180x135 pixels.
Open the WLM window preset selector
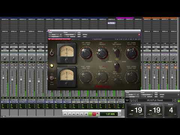pyautogui.click(x=147, y=94)
